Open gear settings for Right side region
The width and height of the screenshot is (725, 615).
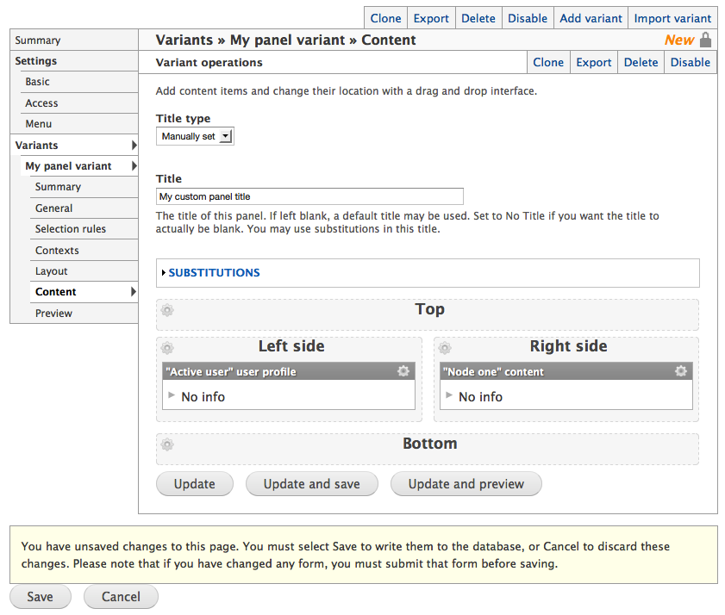[445, 348]
